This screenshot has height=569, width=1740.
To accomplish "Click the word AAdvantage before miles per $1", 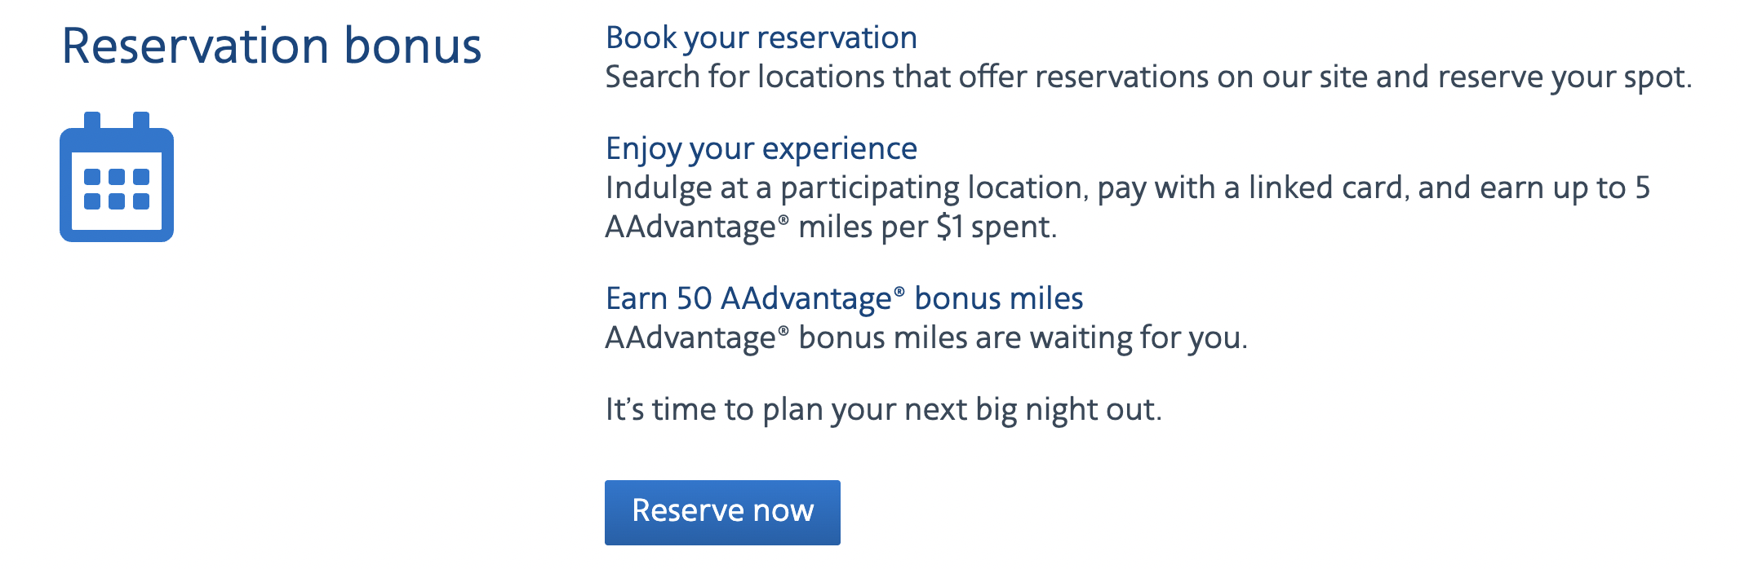I will pyautogui.click(x=690, y=227).
